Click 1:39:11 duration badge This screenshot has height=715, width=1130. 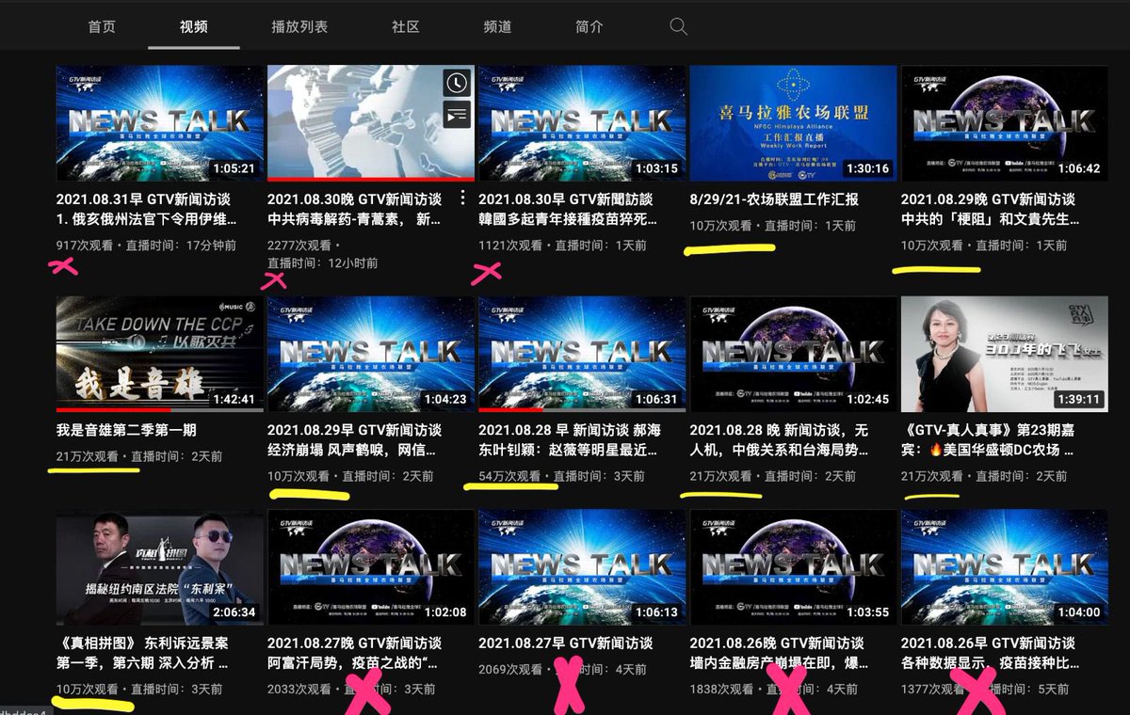click(x=1078, y=399)
